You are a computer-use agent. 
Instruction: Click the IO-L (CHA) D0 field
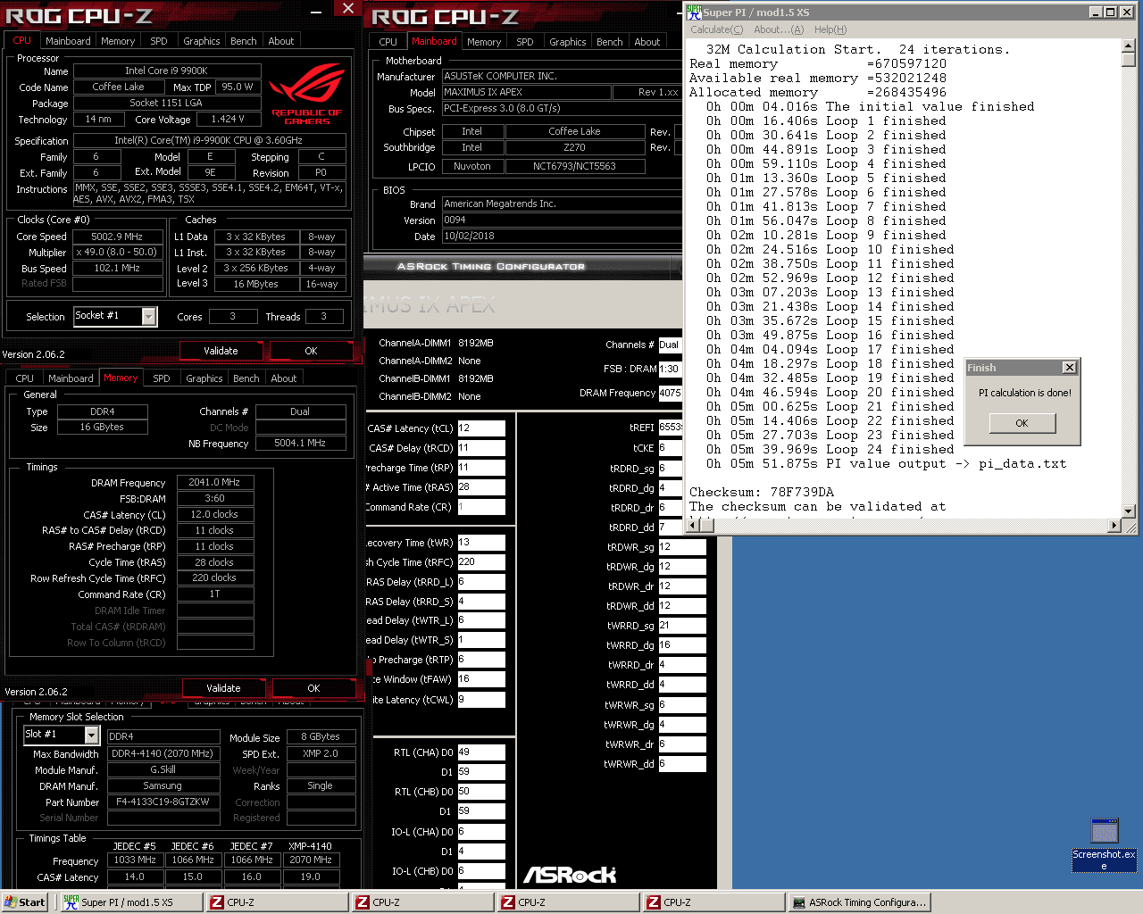pos(481,832)
